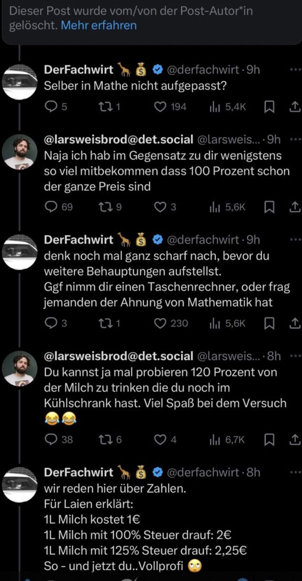
Task: Reply to the milk tweet with 38 comments
Action: [50, 440]
